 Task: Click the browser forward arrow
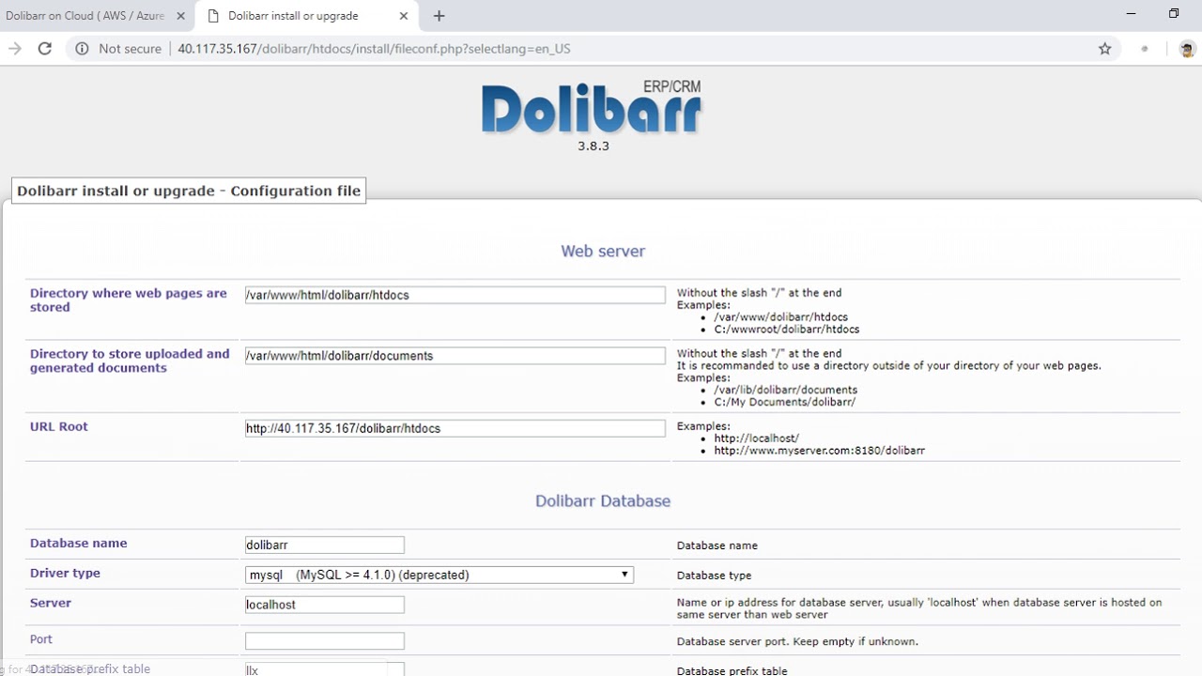tap(14, 49)
